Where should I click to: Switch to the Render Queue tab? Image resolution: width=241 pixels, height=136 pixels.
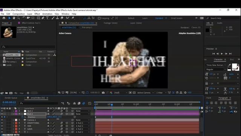11,98
